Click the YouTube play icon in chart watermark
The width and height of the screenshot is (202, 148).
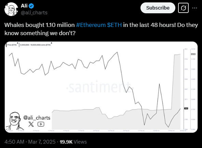point(41,124)
